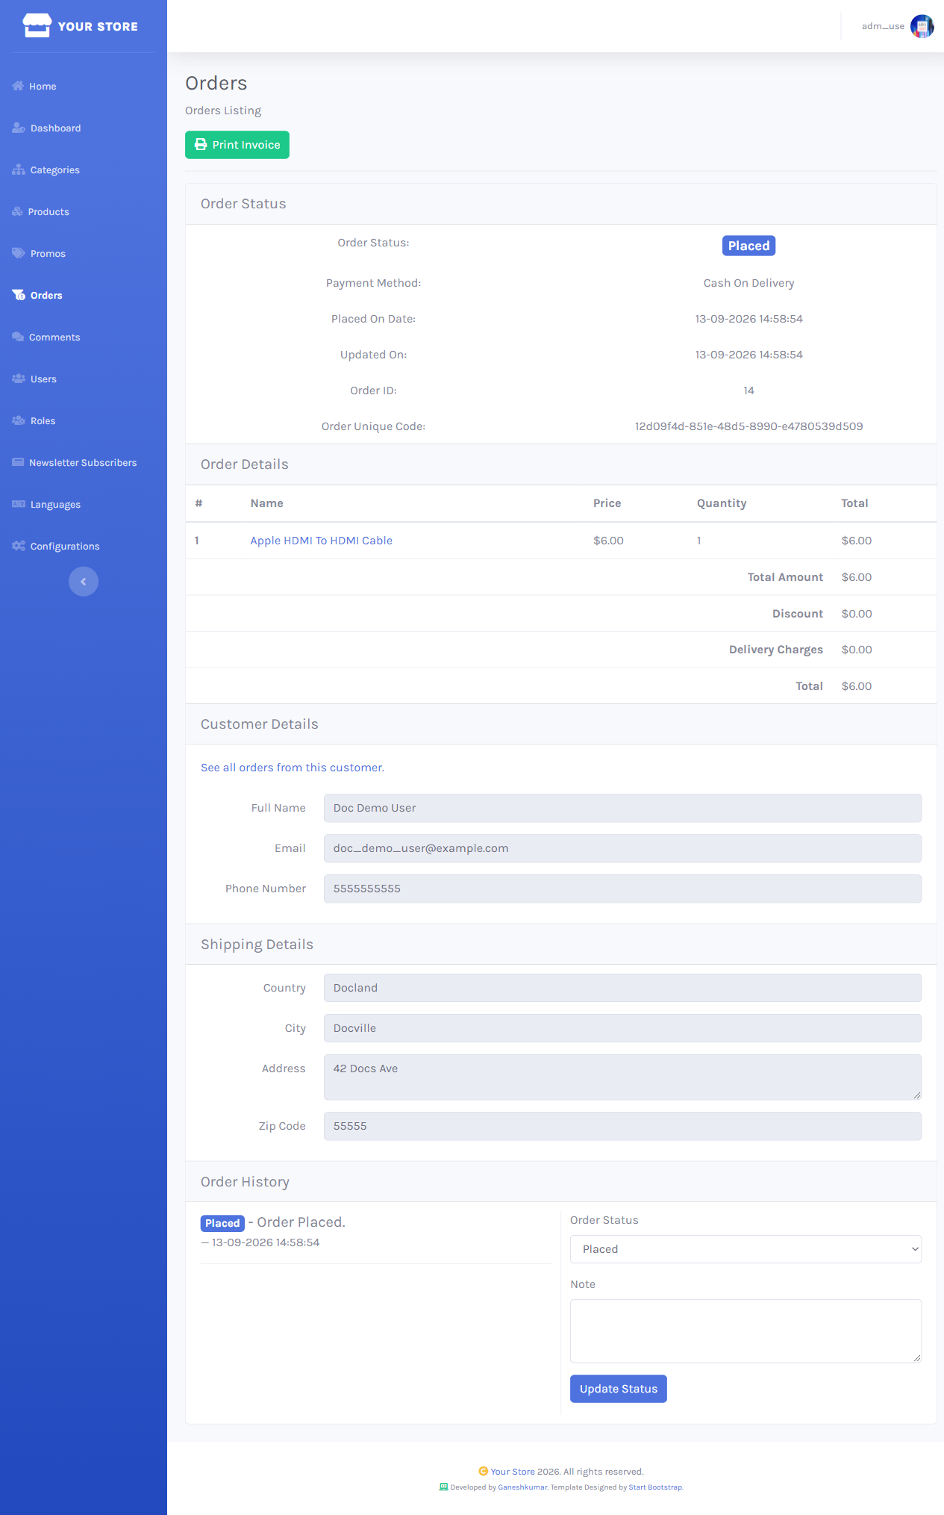The width and height of the screenshot is (944, 1515).
Task: Click the Update Status button
Action: click(x=619, y=1389)
